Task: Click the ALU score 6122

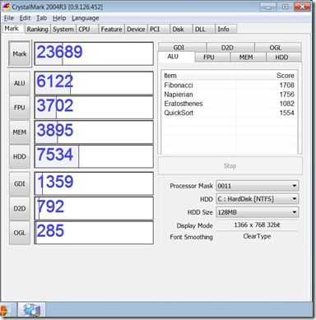Action: tap(55, 81)
